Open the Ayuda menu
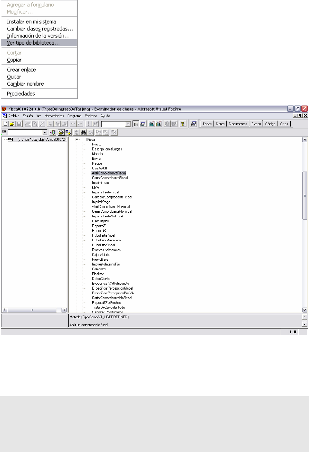Viewport: 309px width, 452px height. pos(105,116)
